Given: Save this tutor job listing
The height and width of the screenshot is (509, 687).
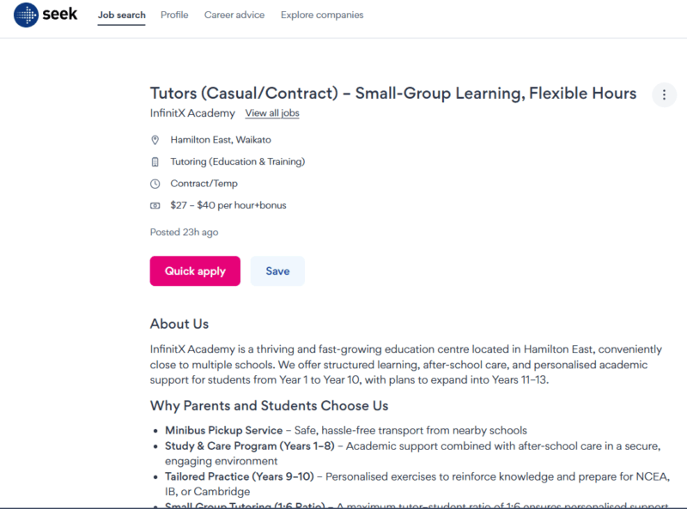Looking at the screenshot, I should coord(277,271).
